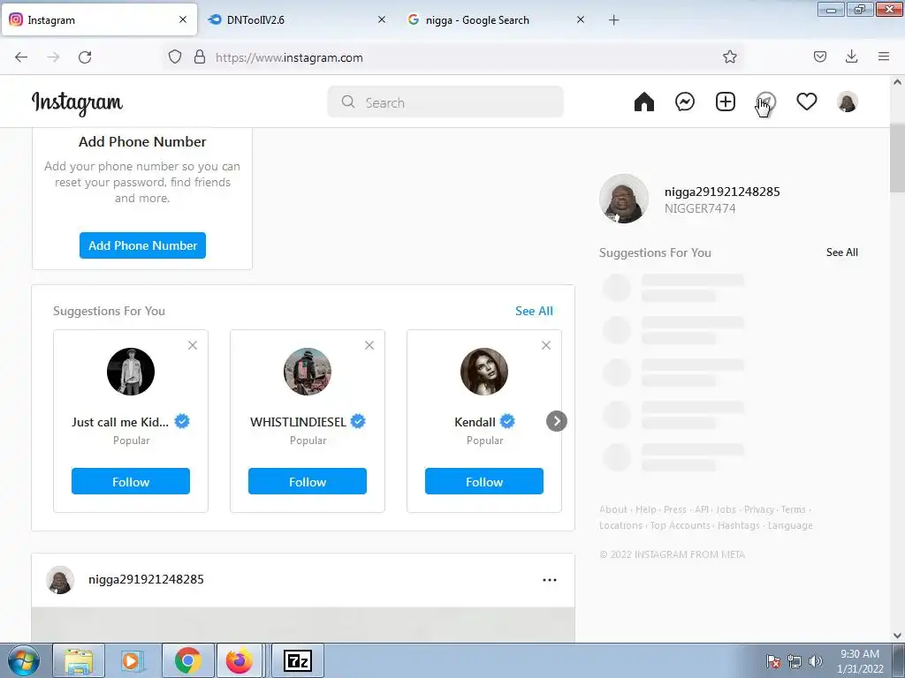
Task: Open the API footer link
Action: click(x=702, y=509)
